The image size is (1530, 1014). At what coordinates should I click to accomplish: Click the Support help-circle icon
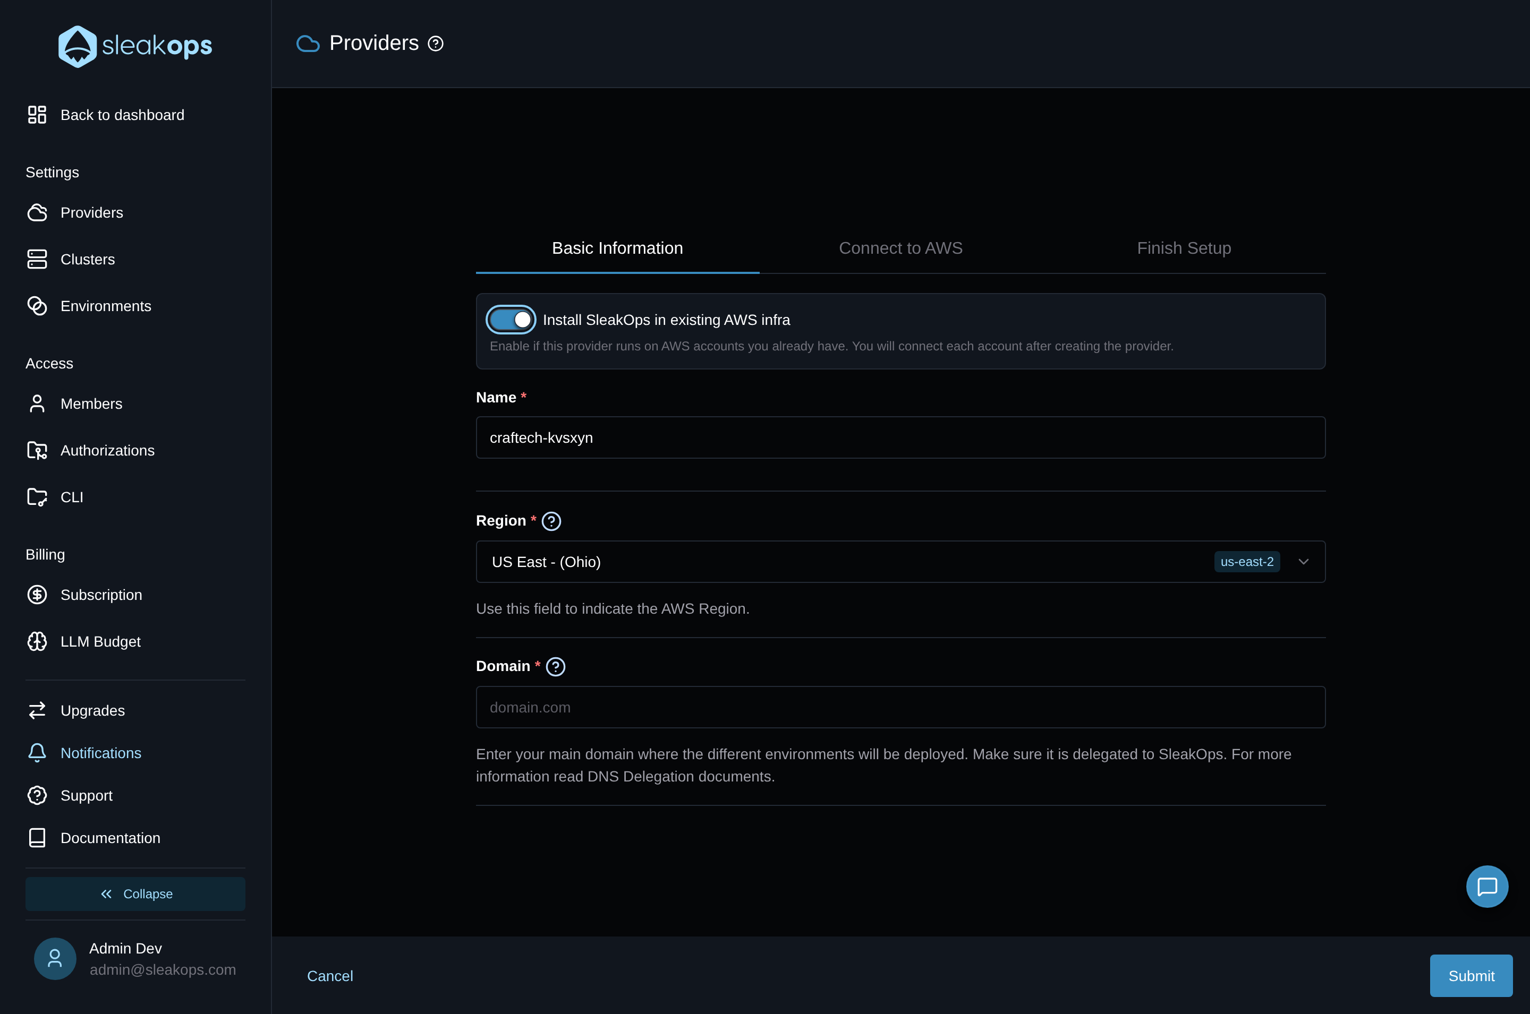click(x=37, y=795)
